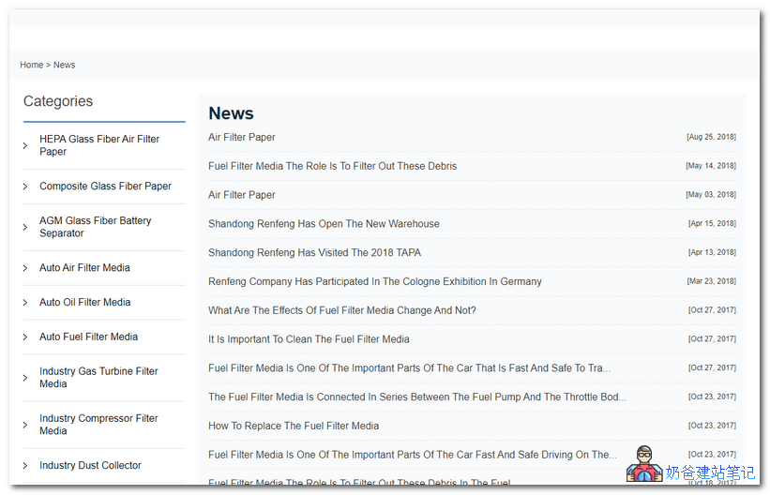Click the cartoon avatar watermark logo
770x495 pixels.
pos(643,464)
